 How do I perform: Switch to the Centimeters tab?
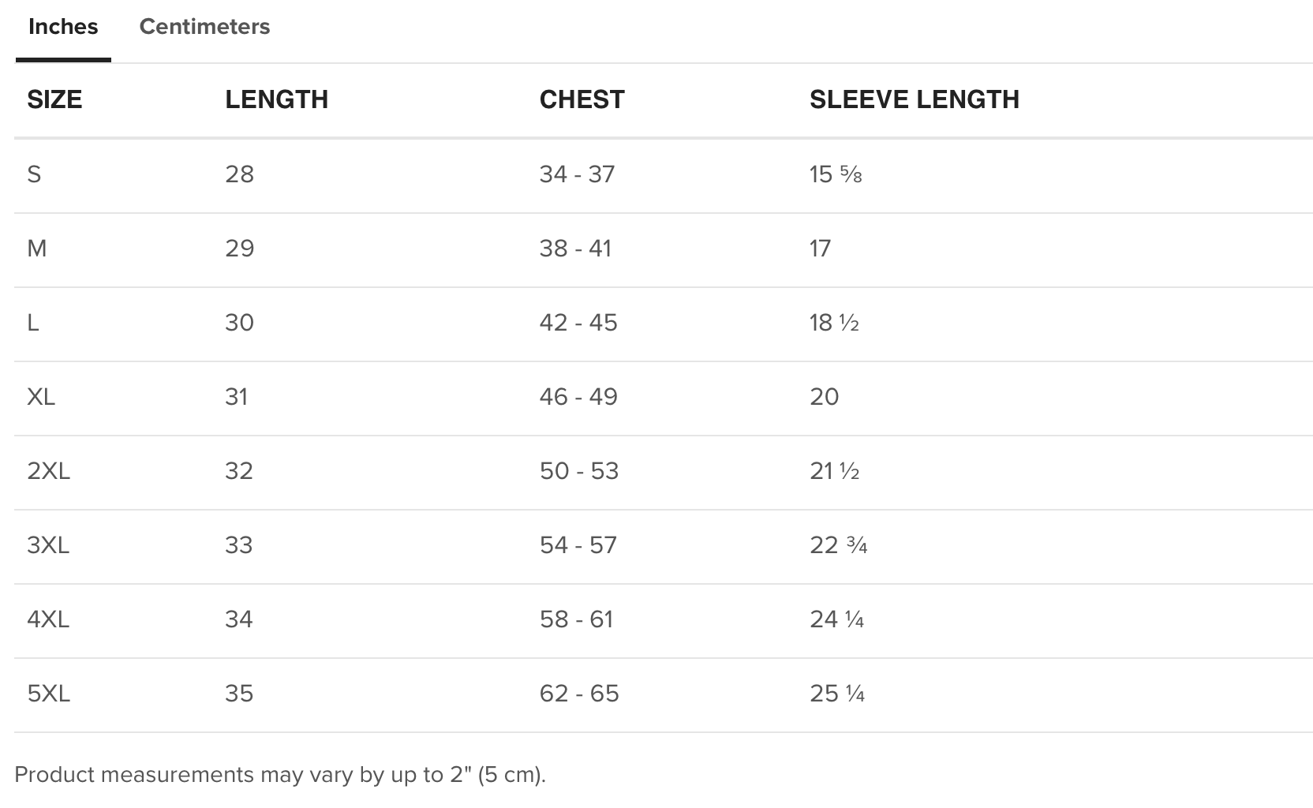204,27
